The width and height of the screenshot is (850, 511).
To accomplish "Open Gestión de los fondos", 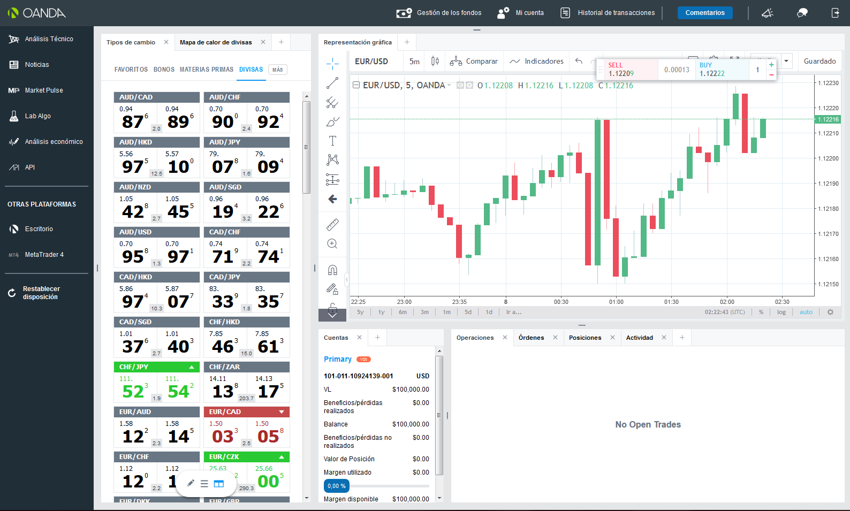I will click(x=439, y=13).
